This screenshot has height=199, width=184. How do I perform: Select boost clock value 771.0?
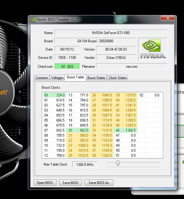(82, 95)
